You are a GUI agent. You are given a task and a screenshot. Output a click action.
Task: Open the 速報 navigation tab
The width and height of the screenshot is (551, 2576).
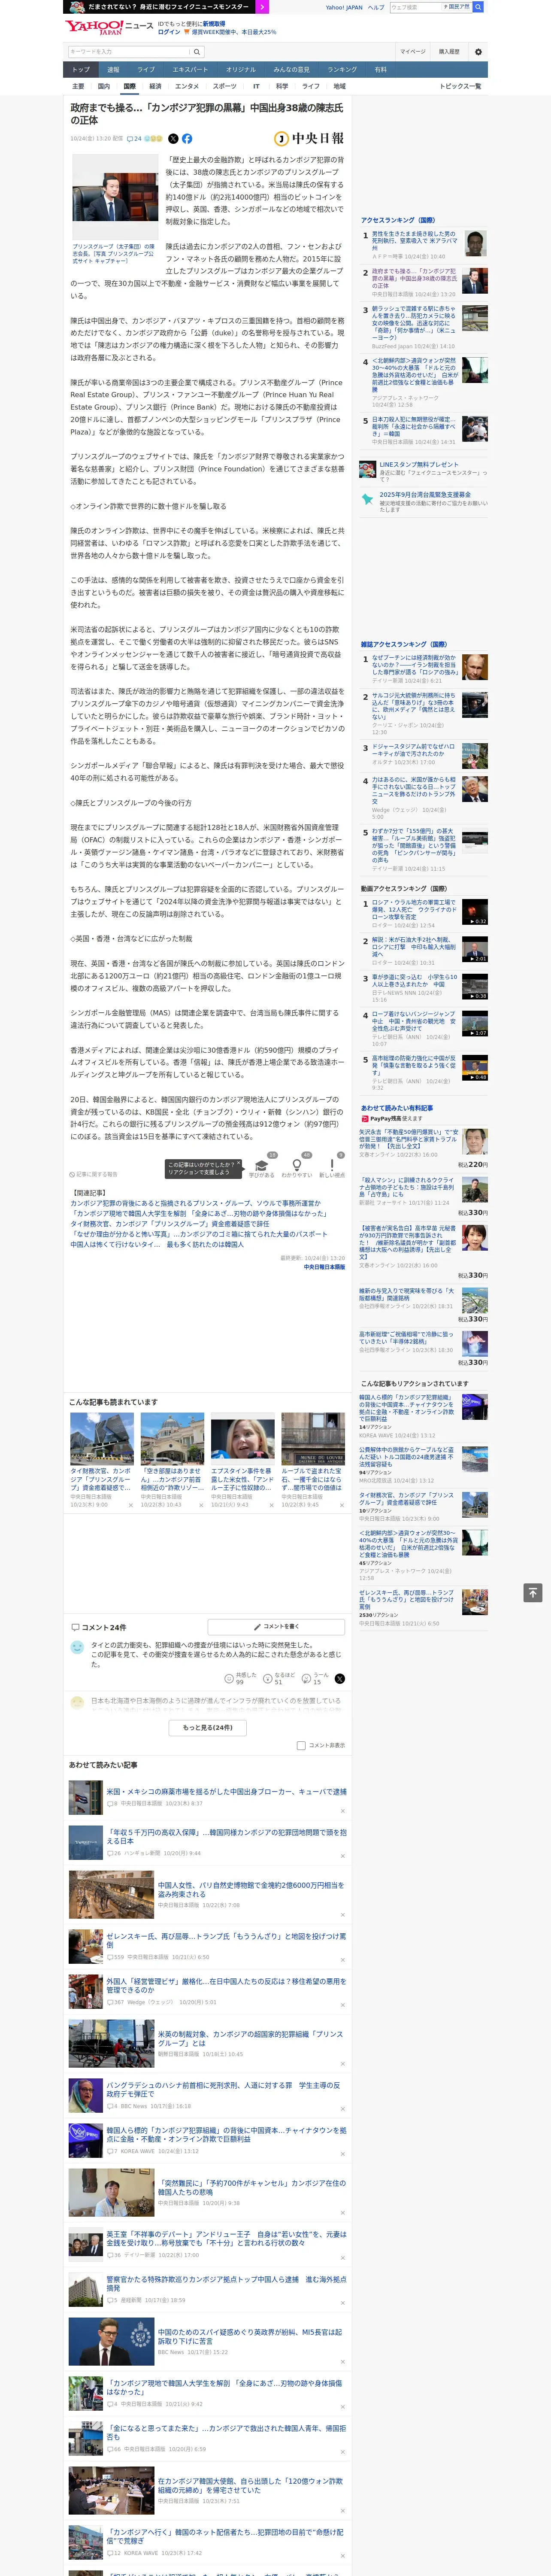pyautogui.click(x=113, y=70)
